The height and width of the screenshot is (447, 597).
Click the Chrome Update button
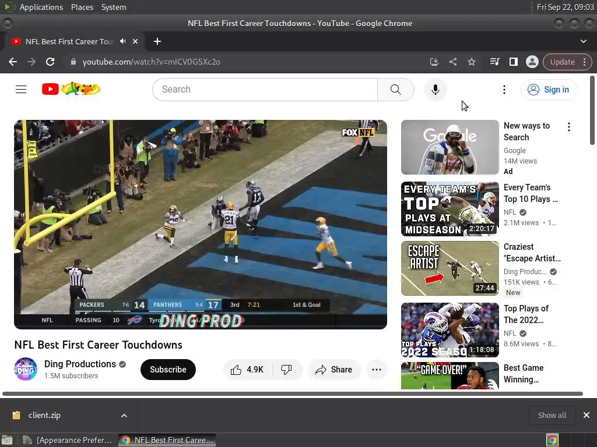point(563,62)
